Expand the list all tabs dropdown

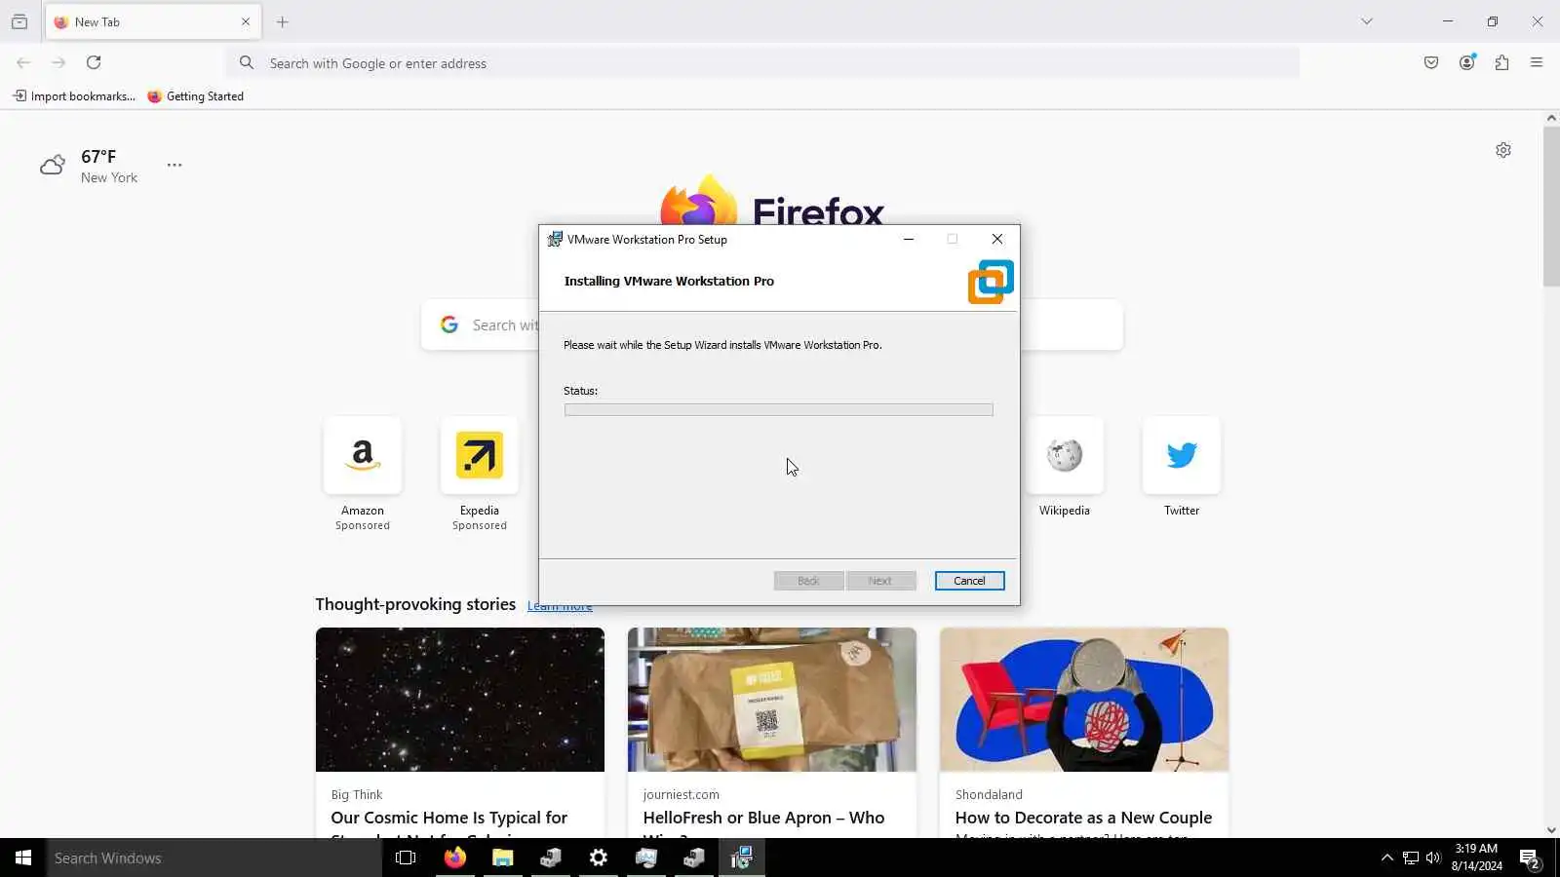click(1367, 22)
